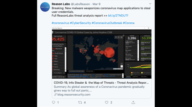Click the #coronavirus hashtag
The image size is (192, 107).
point(60,23)
